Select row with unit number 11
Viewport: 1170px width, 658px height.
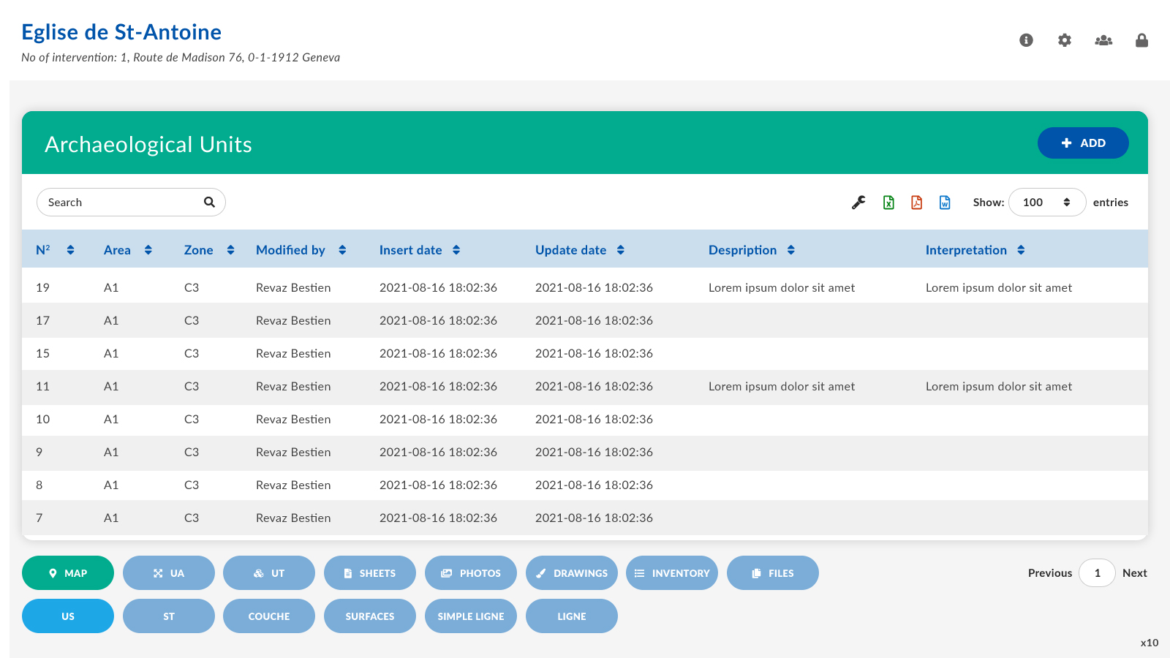click(42, 387)
